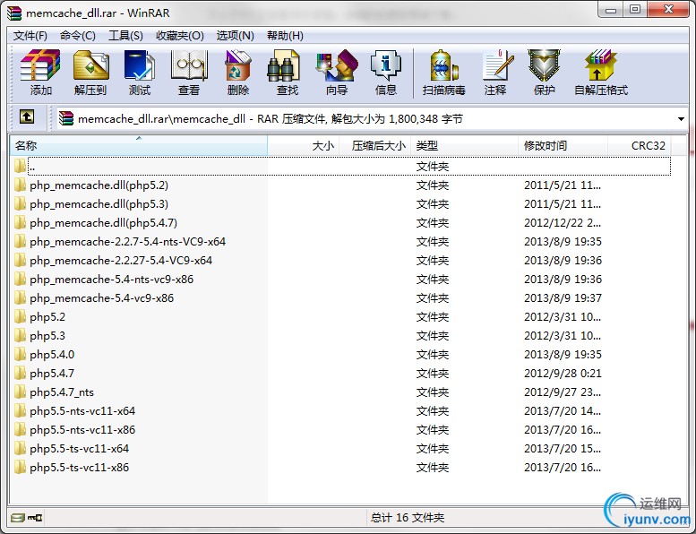Select the php5.5-ts-vc11-x86 folder name
The image size is (696, 534).
[x=80, y=468]
